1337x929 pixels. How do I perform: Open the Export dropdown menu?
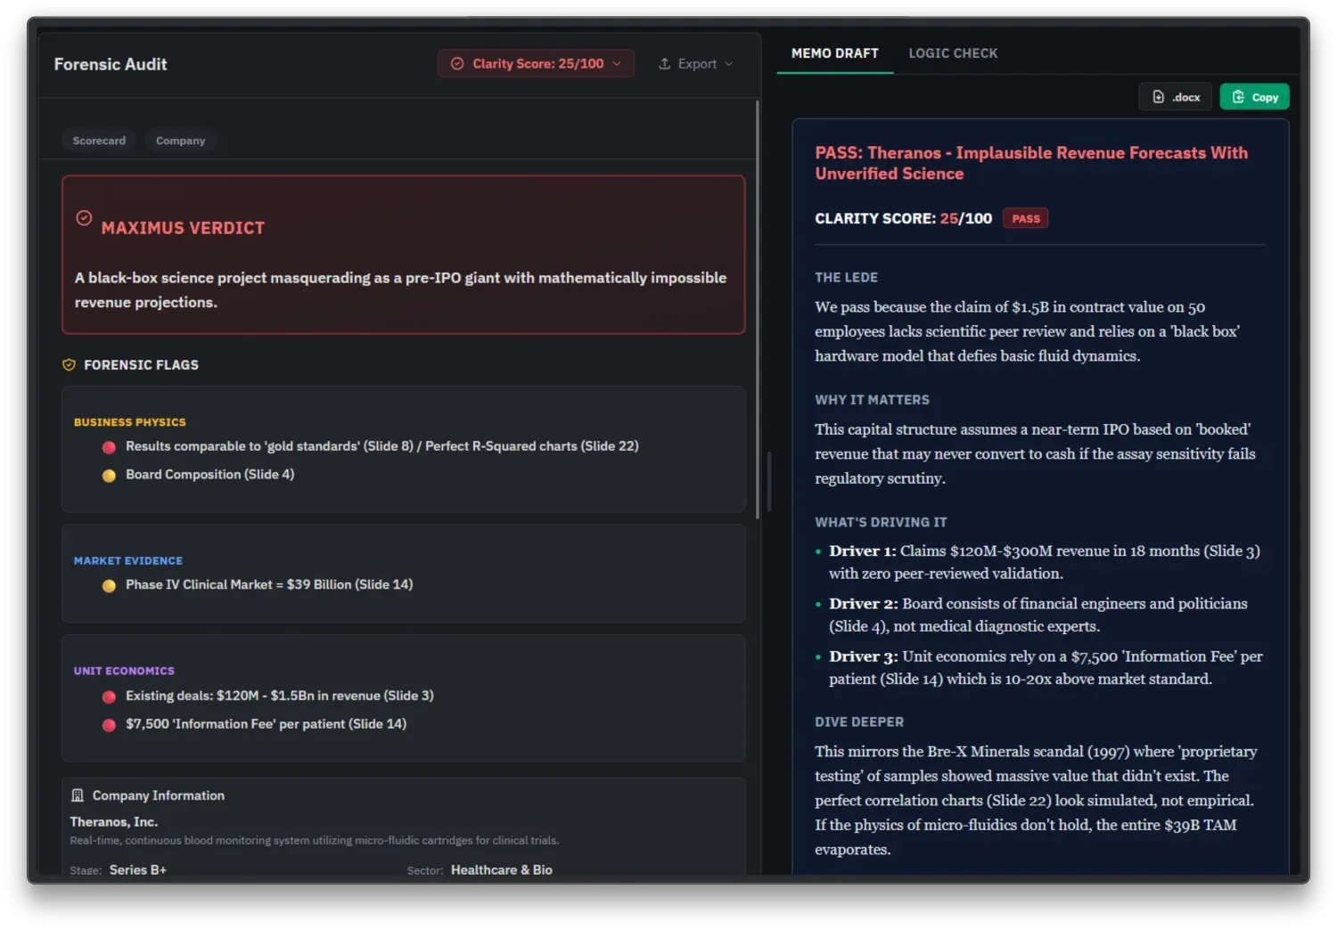point(696,63)
